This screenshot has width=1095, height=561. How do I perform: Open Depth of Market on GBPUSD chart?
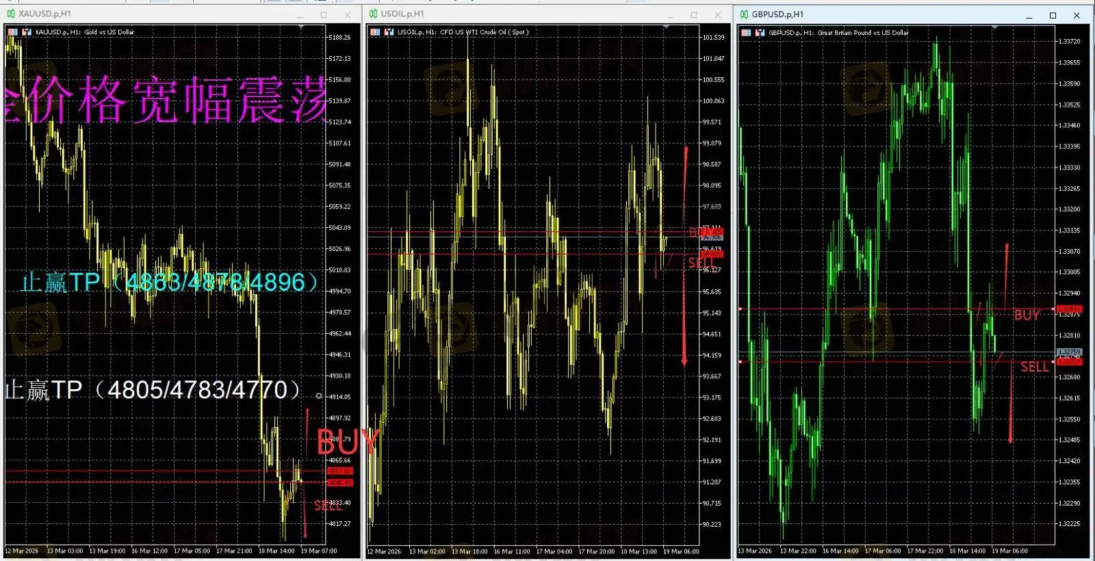coord(746,33)
